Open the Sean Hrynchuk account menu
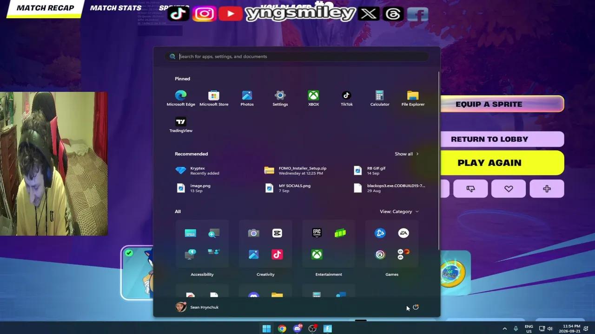The width and height of the screenshot is (595, 334). (x=197, y=307)
